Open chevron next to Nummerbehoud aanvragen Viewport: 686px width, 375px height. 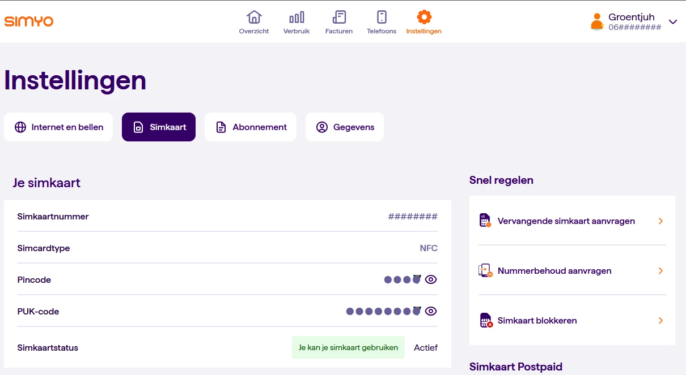660,271
